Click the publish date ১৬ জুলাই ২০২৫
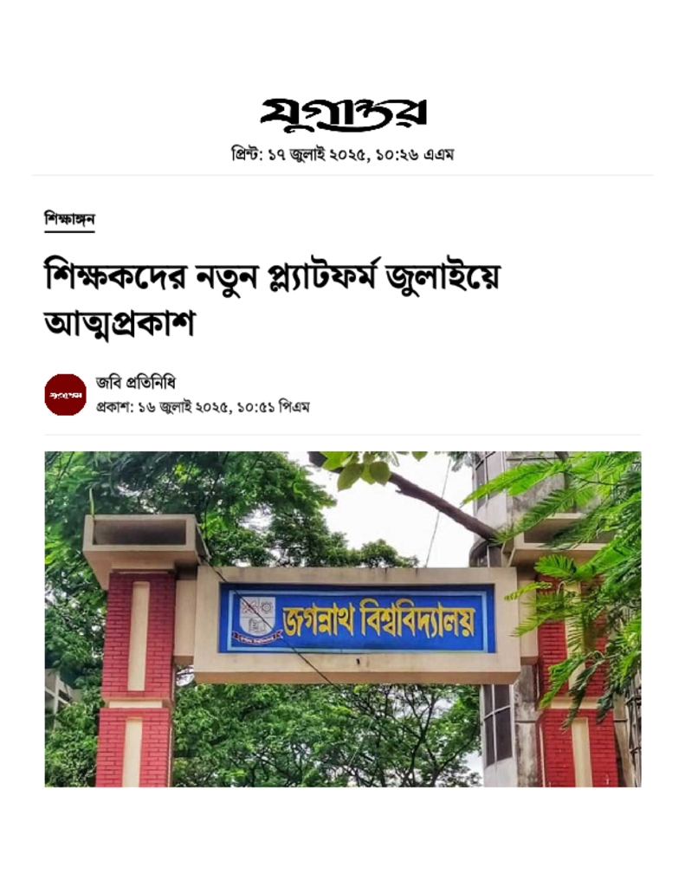Screen dimensions: 685x887 coord(184,407)
